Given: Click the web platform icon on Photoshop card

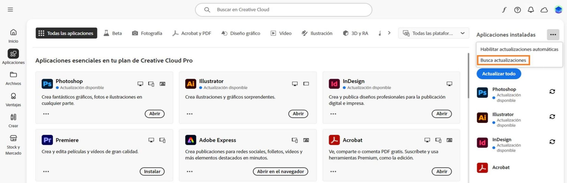Looking at the screenshot, I should [x=162, y=84].
